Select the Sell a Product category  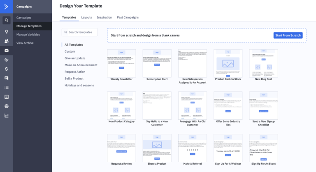74,79
